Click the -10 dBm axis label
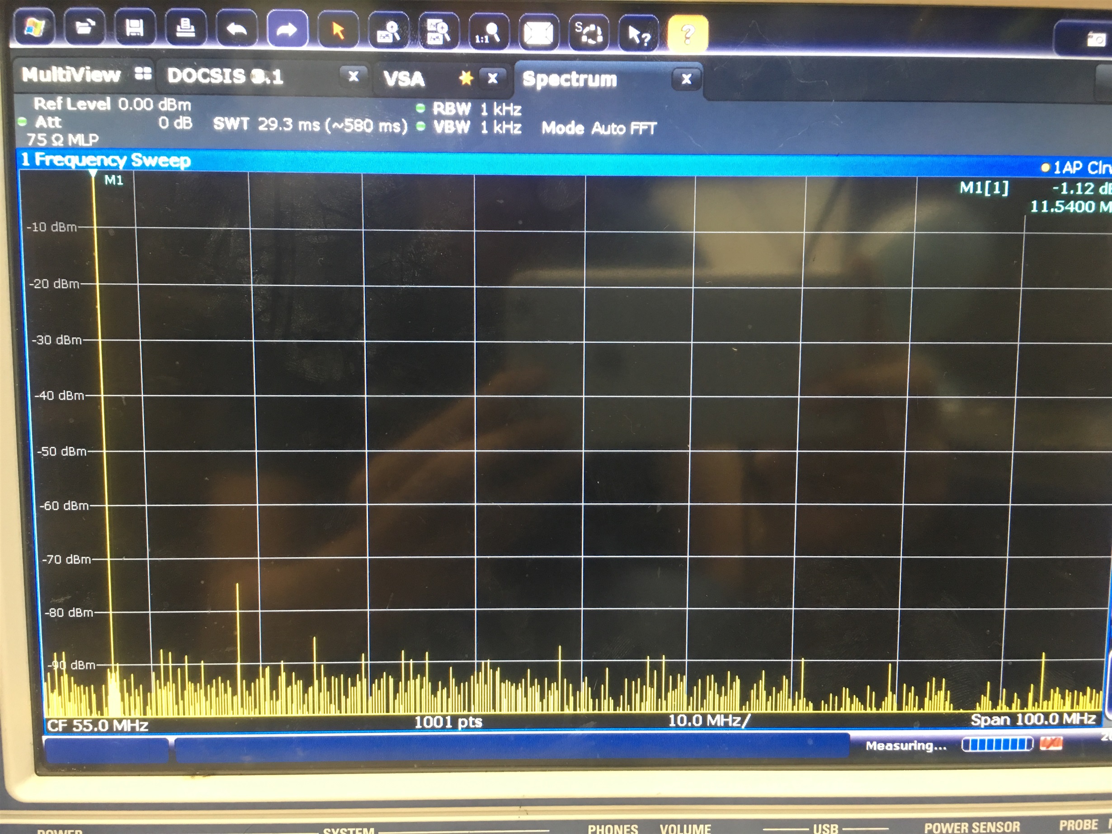 pos(52,227)
